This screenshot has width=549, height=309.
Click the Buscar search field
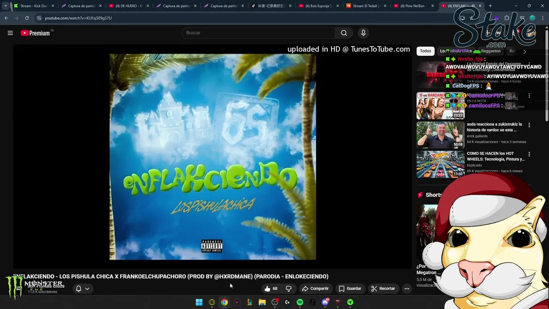[x=259, y=33]
